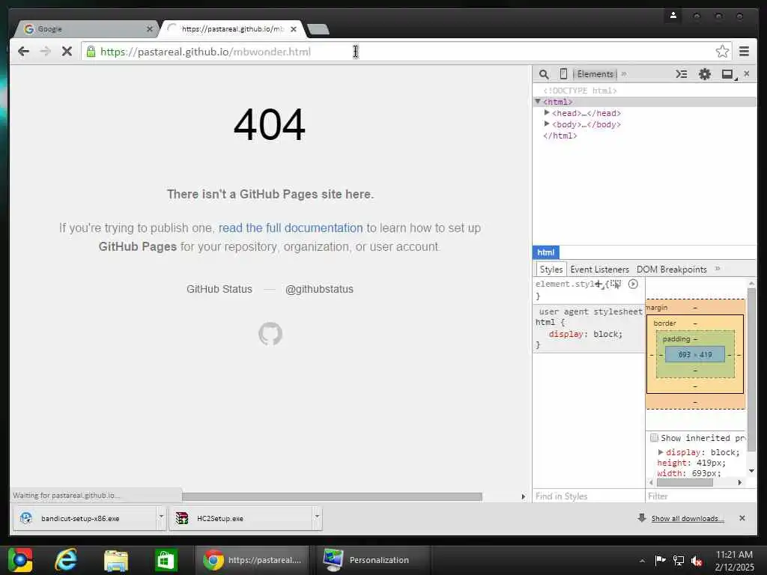The image size is (767, 575).
Task: Open the @githubstatus link
Action: [319, 289]
